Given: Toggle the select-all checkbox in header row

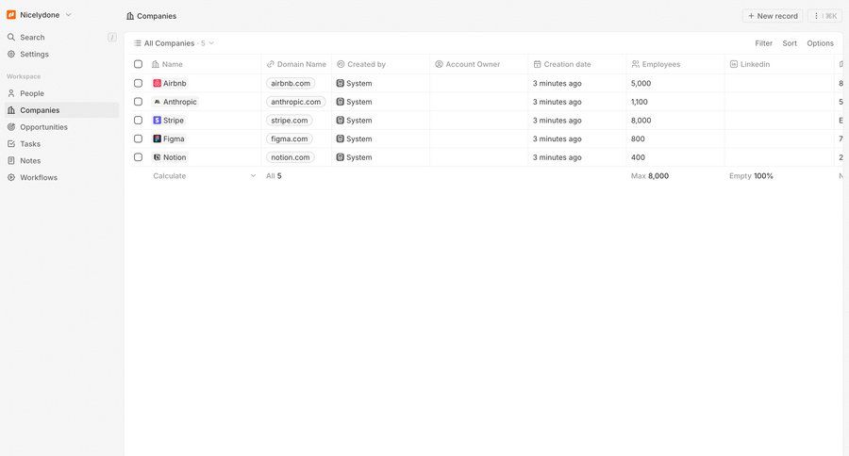Looking at the screenshot, I should click(138, 64).
